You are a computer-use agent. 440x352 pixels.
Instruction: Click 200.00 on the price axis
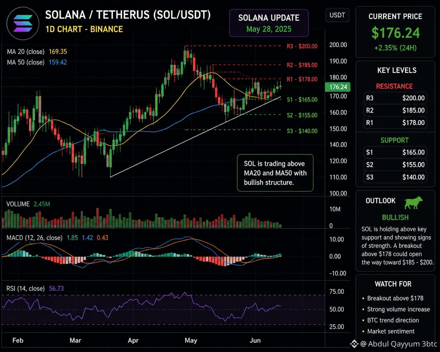[338, 45]
